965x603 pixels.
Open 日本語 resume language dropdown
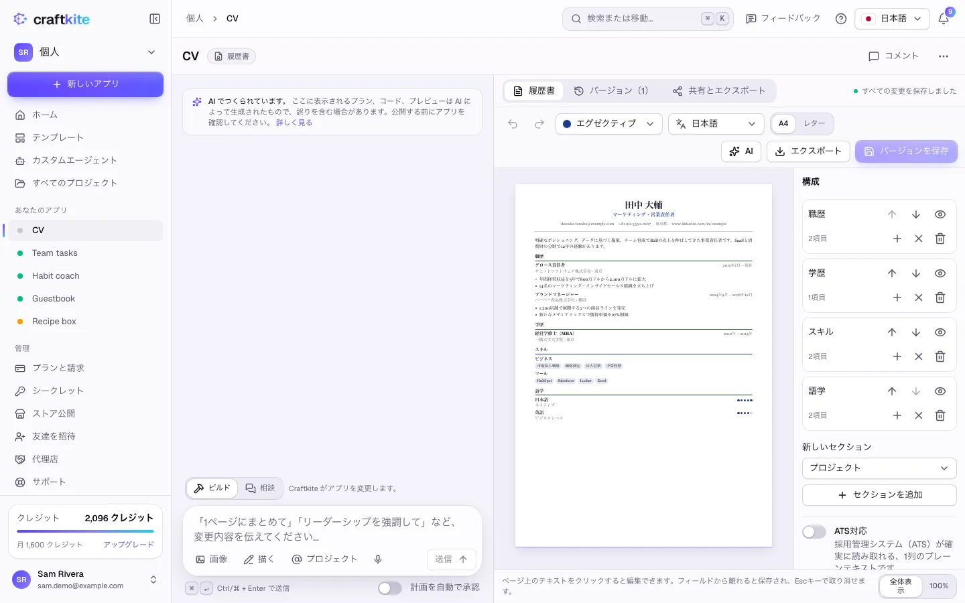716,124
